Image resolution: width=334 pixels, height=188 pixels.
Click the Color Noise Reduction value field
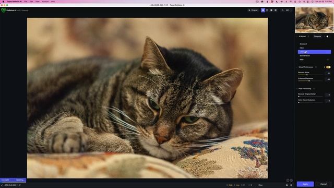[328, 101]
